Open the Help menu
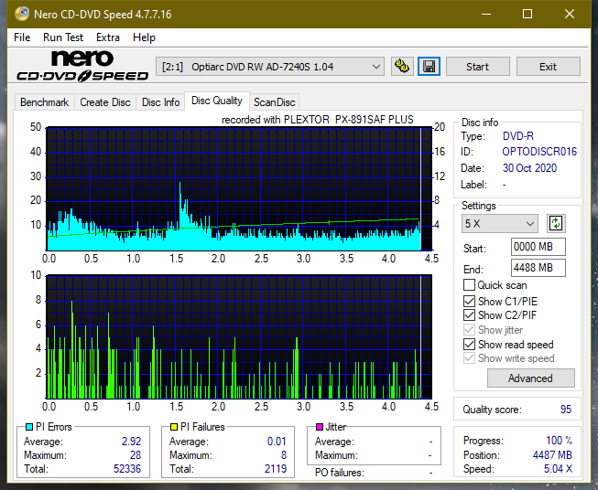598x490 pixels. click(x=144, y=37)
